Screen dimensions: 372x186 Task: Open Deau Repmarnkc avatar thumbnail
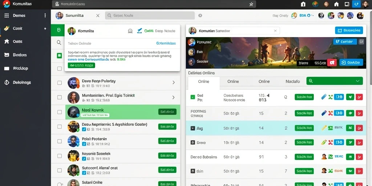click(x=73, y=126)
